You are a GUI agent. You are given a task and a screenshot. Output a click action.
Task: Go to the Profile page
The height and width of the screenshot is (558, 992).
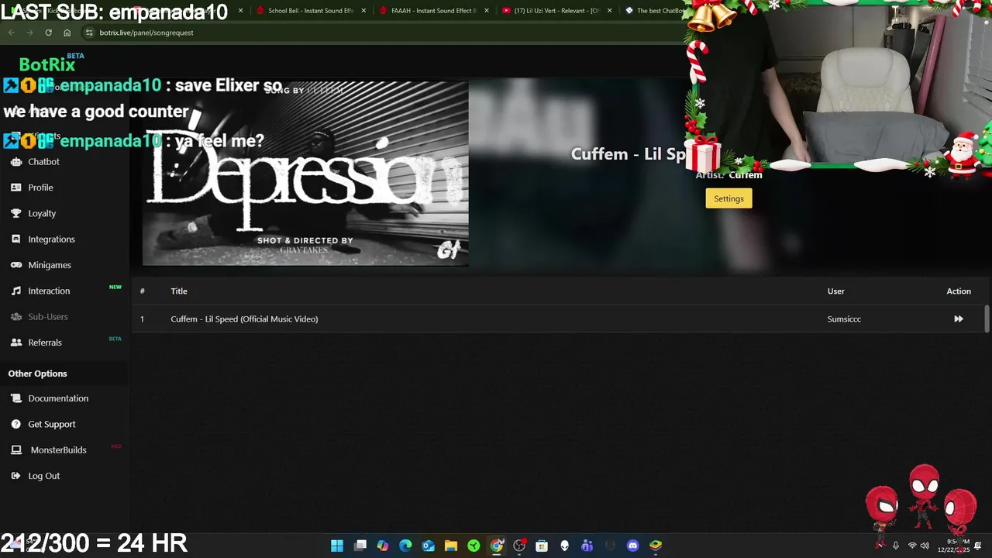point(40,188)
